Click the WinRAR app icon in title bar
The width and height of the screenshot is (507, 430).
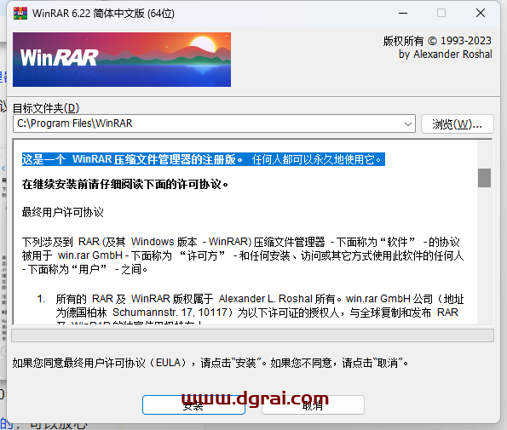point(20,14)
